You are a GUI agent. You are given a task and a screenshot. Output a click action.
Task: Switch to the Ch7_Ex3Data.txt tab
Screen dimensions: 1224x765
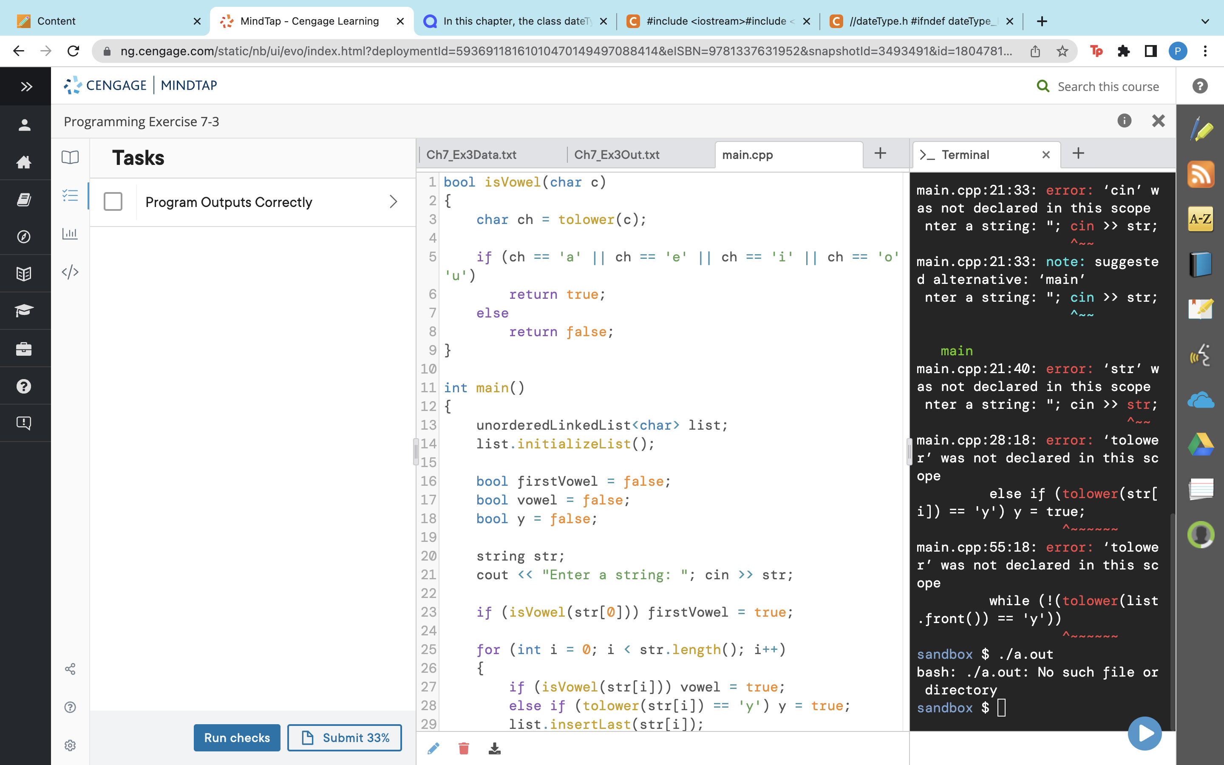(x=470, y=155)
